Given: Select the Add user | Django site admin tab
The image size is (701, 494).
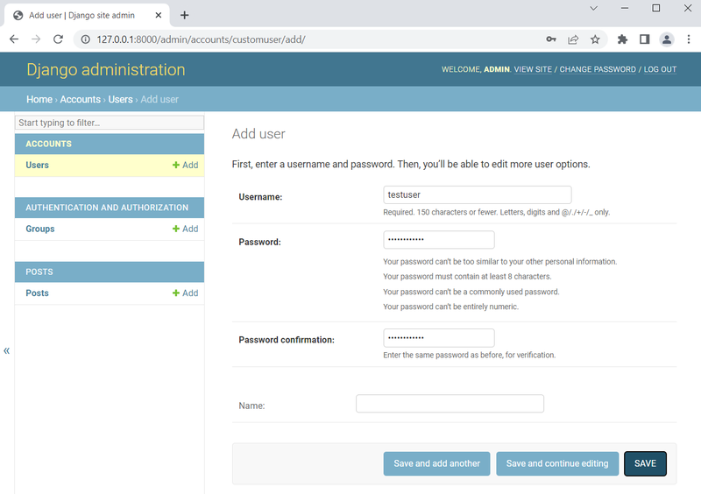Looking at the screenshot, I should coord(87,15).
